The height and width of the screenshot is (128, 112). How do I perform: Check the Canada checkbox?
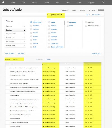[31, 43]
